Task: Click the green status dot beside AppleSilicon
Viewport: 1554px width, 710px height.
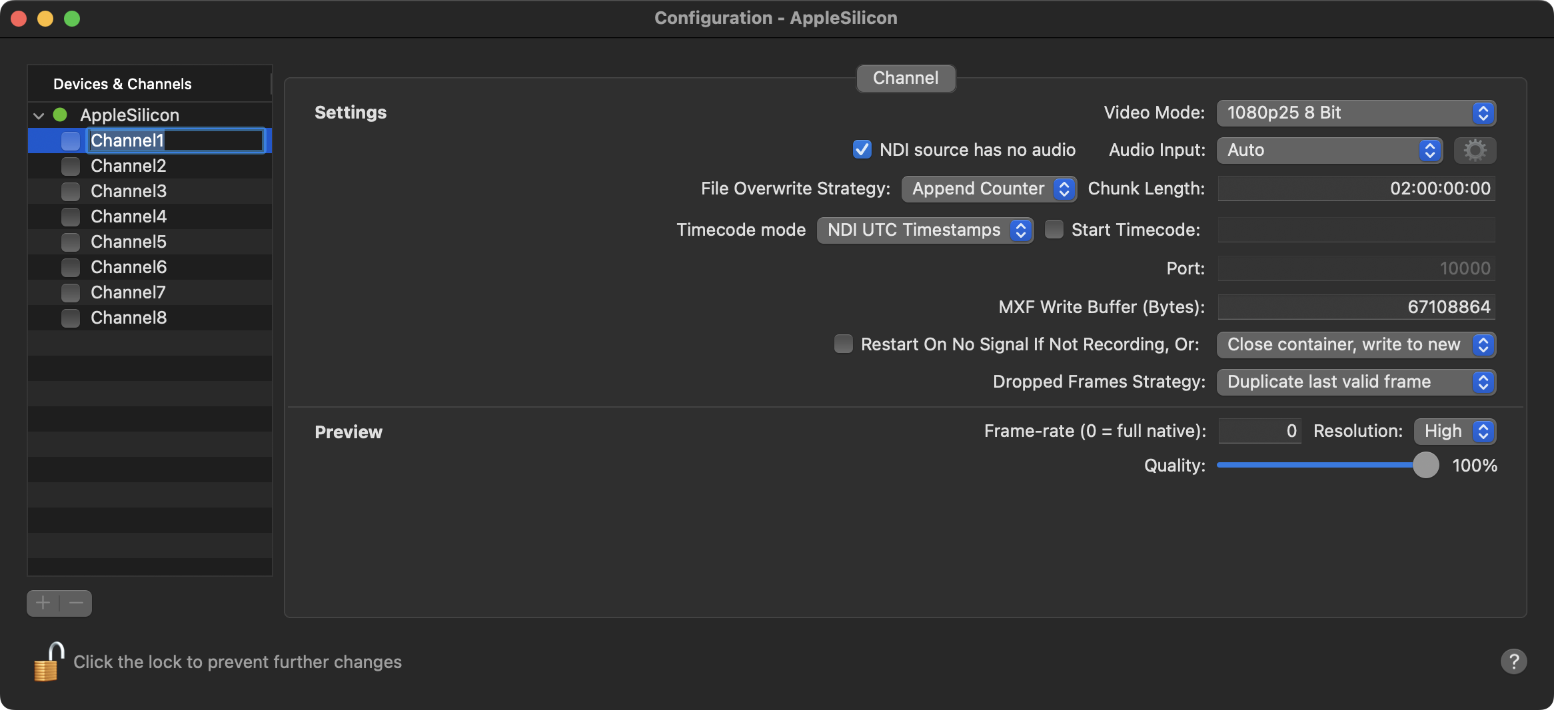Action: click(60, 115)
